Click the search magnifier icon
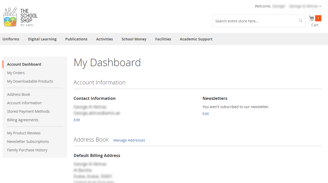This screenshot has height=183, width=328. pyautogui.click(x=300, y=21)
